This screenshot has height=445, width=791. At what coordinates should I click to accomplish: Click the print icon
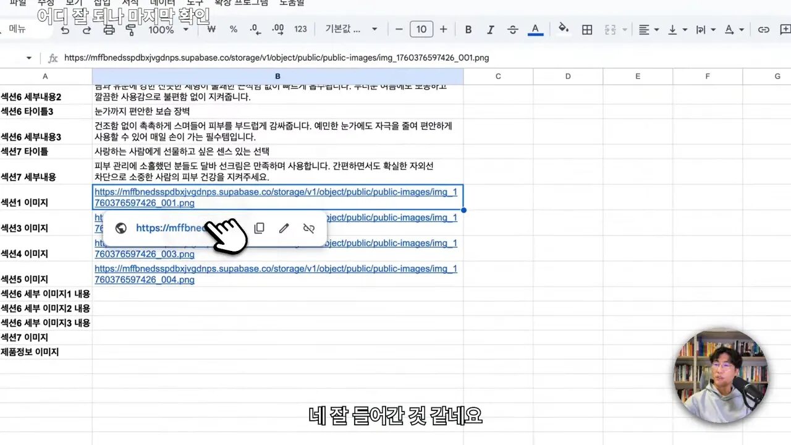[x=109, y=30]
